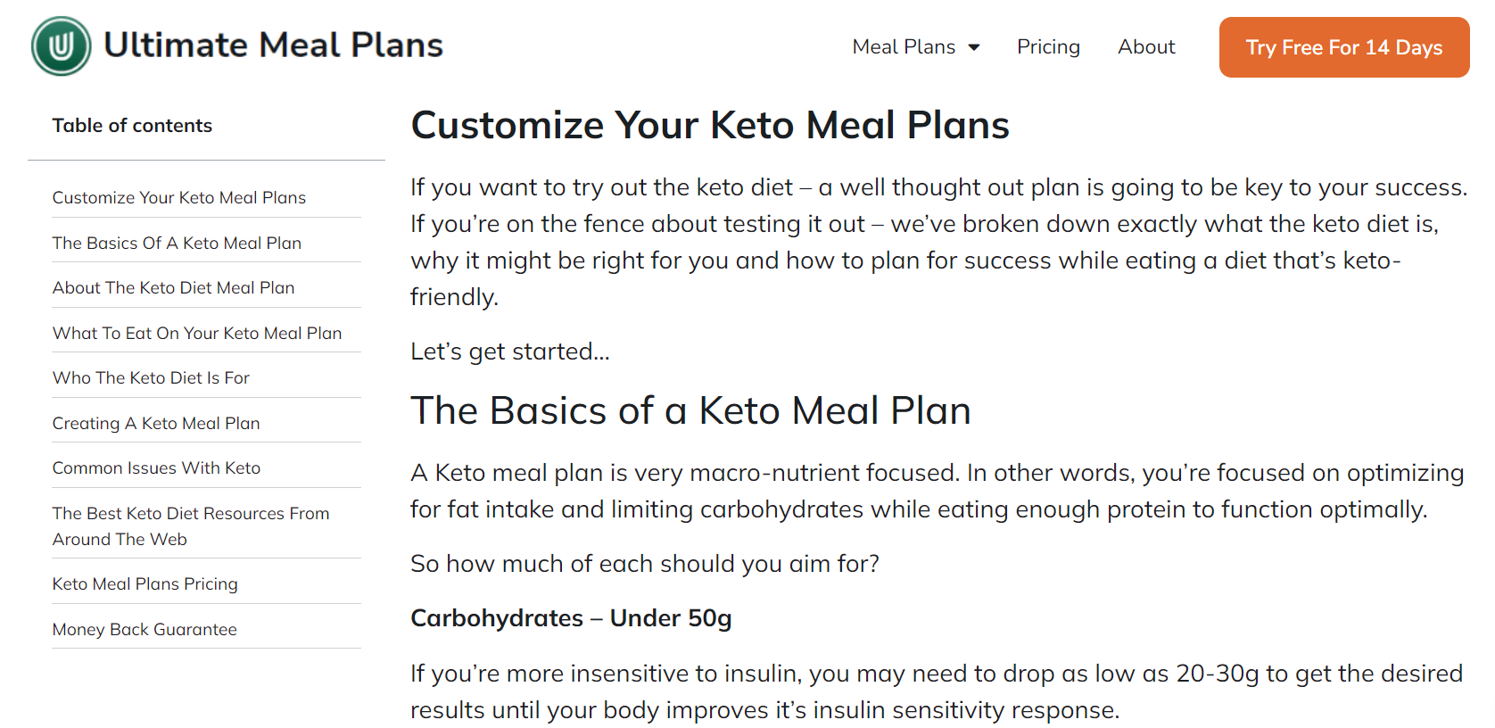Jump to Creating A Keto Meal Plan
Screen dimensions: 1495x728
[156, 423]
